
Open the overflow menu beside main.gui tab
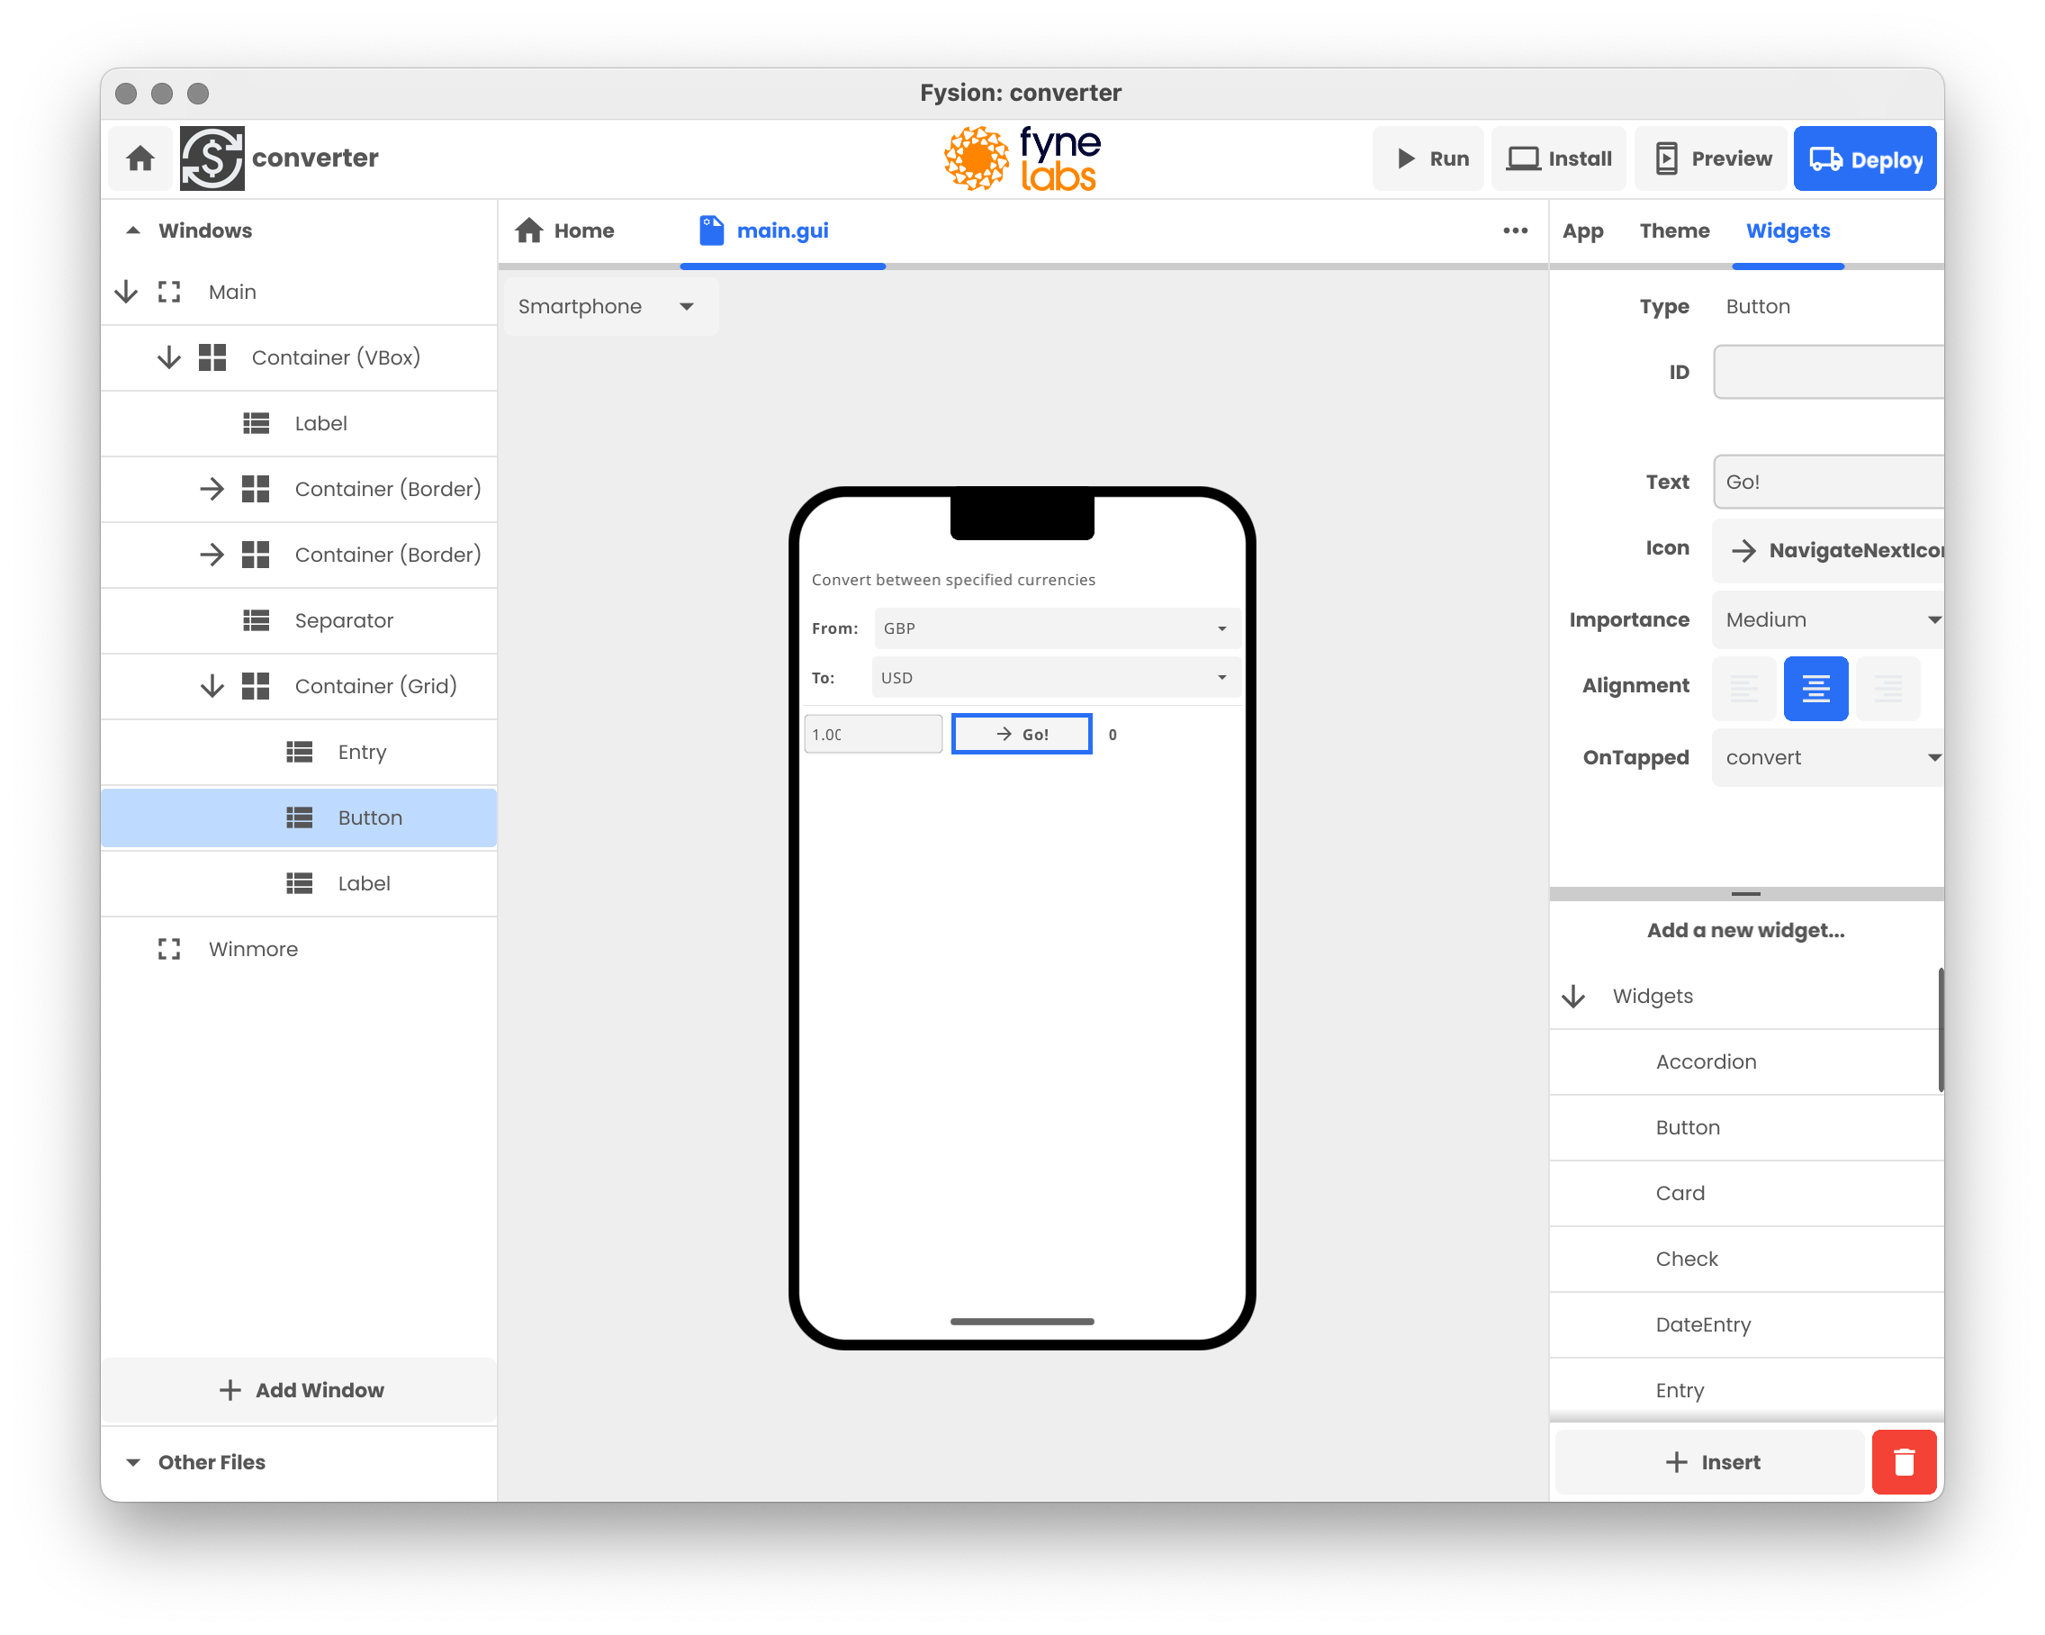(1515, 230)
